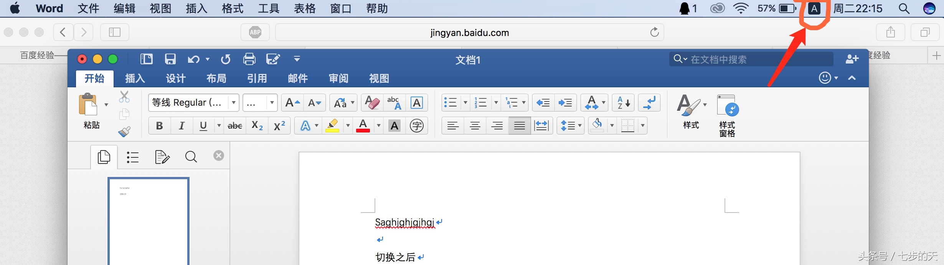The width and height of the screenshot is (944, 265).
Task: Center align text
Action: click(x=475, y=126)
